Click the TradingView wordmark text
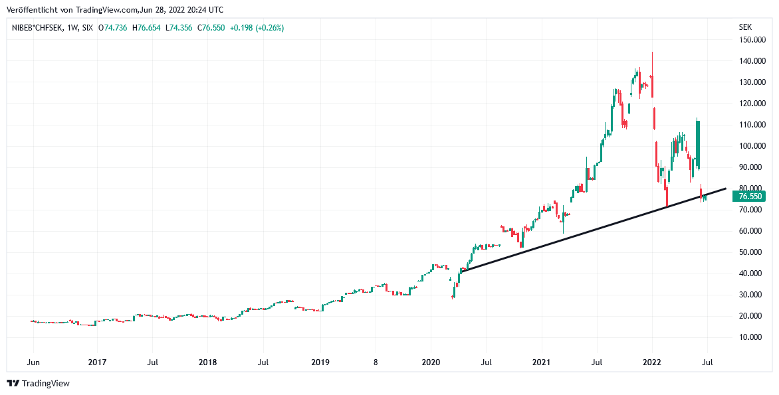The height and width of the screenshot is (395, 779). pos(45,383)
